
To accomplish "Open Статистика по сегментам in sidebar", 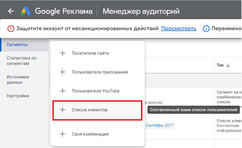I will (22, 61).
